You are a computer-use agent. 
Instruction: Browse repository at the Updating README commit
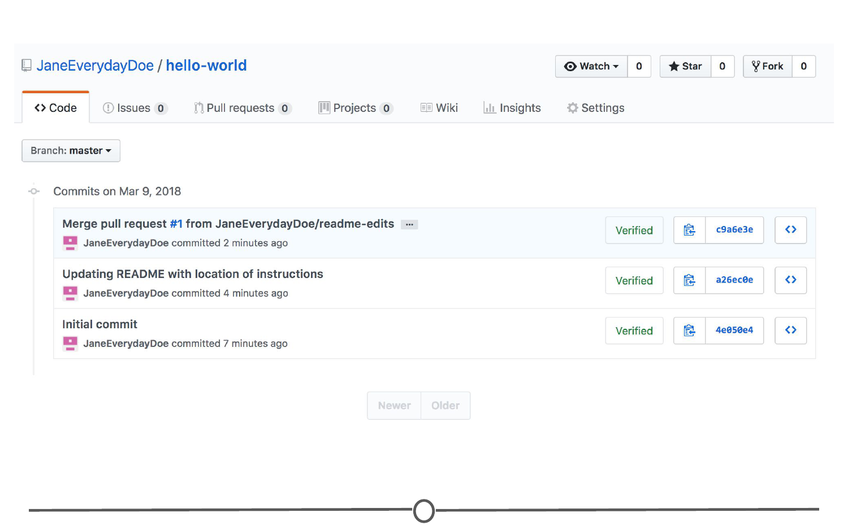[x=790, y=280]
